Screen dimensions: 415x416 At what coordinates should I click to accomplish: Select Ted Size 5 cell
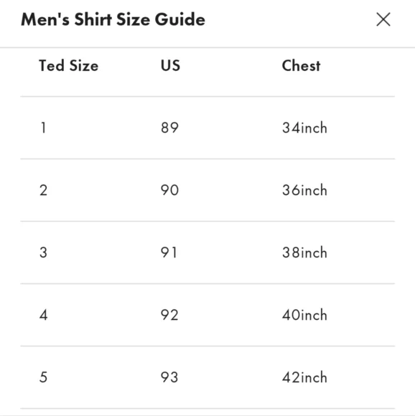point(44,377)
